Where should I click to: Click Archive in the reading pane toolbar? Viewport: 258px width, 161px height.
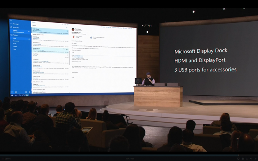(x=120, y=28)
